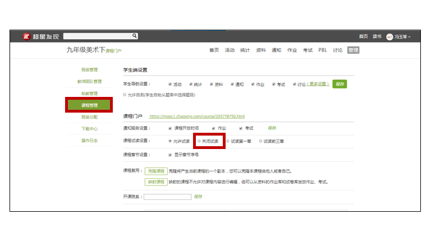
Task: Open the 作业 course tab
Action: click(x=292, y=50)
